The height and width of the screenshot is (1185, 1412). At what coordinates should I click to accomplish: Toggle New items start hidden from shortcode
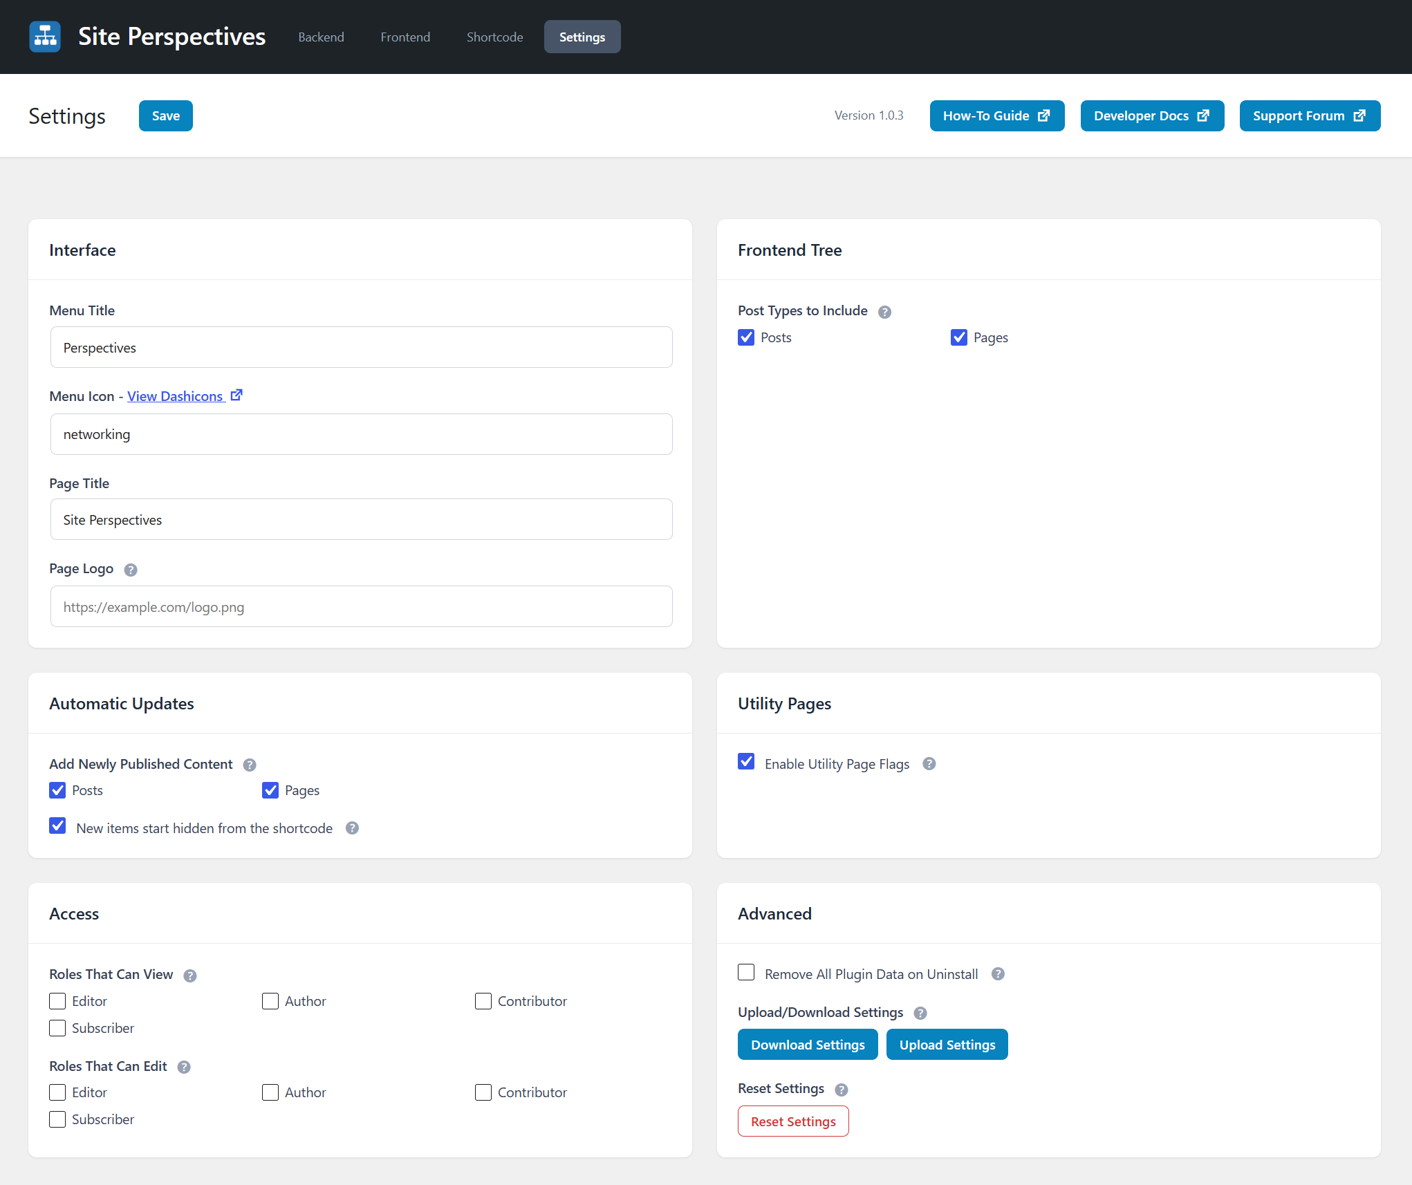[x=57, y=825]
